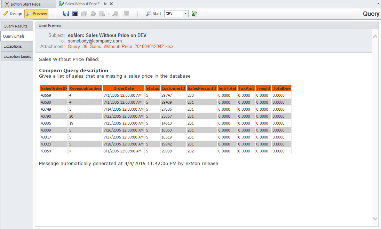Click the SalesPersonID column header
This screenshot has height=229, width=381.
(202, 88)
